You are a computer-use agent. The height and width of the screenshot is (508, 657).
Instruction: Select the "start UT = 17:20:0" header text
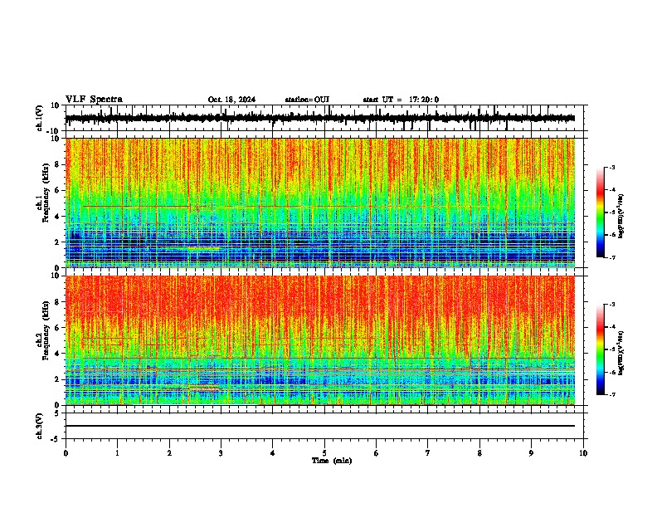[x=401, y=100]
